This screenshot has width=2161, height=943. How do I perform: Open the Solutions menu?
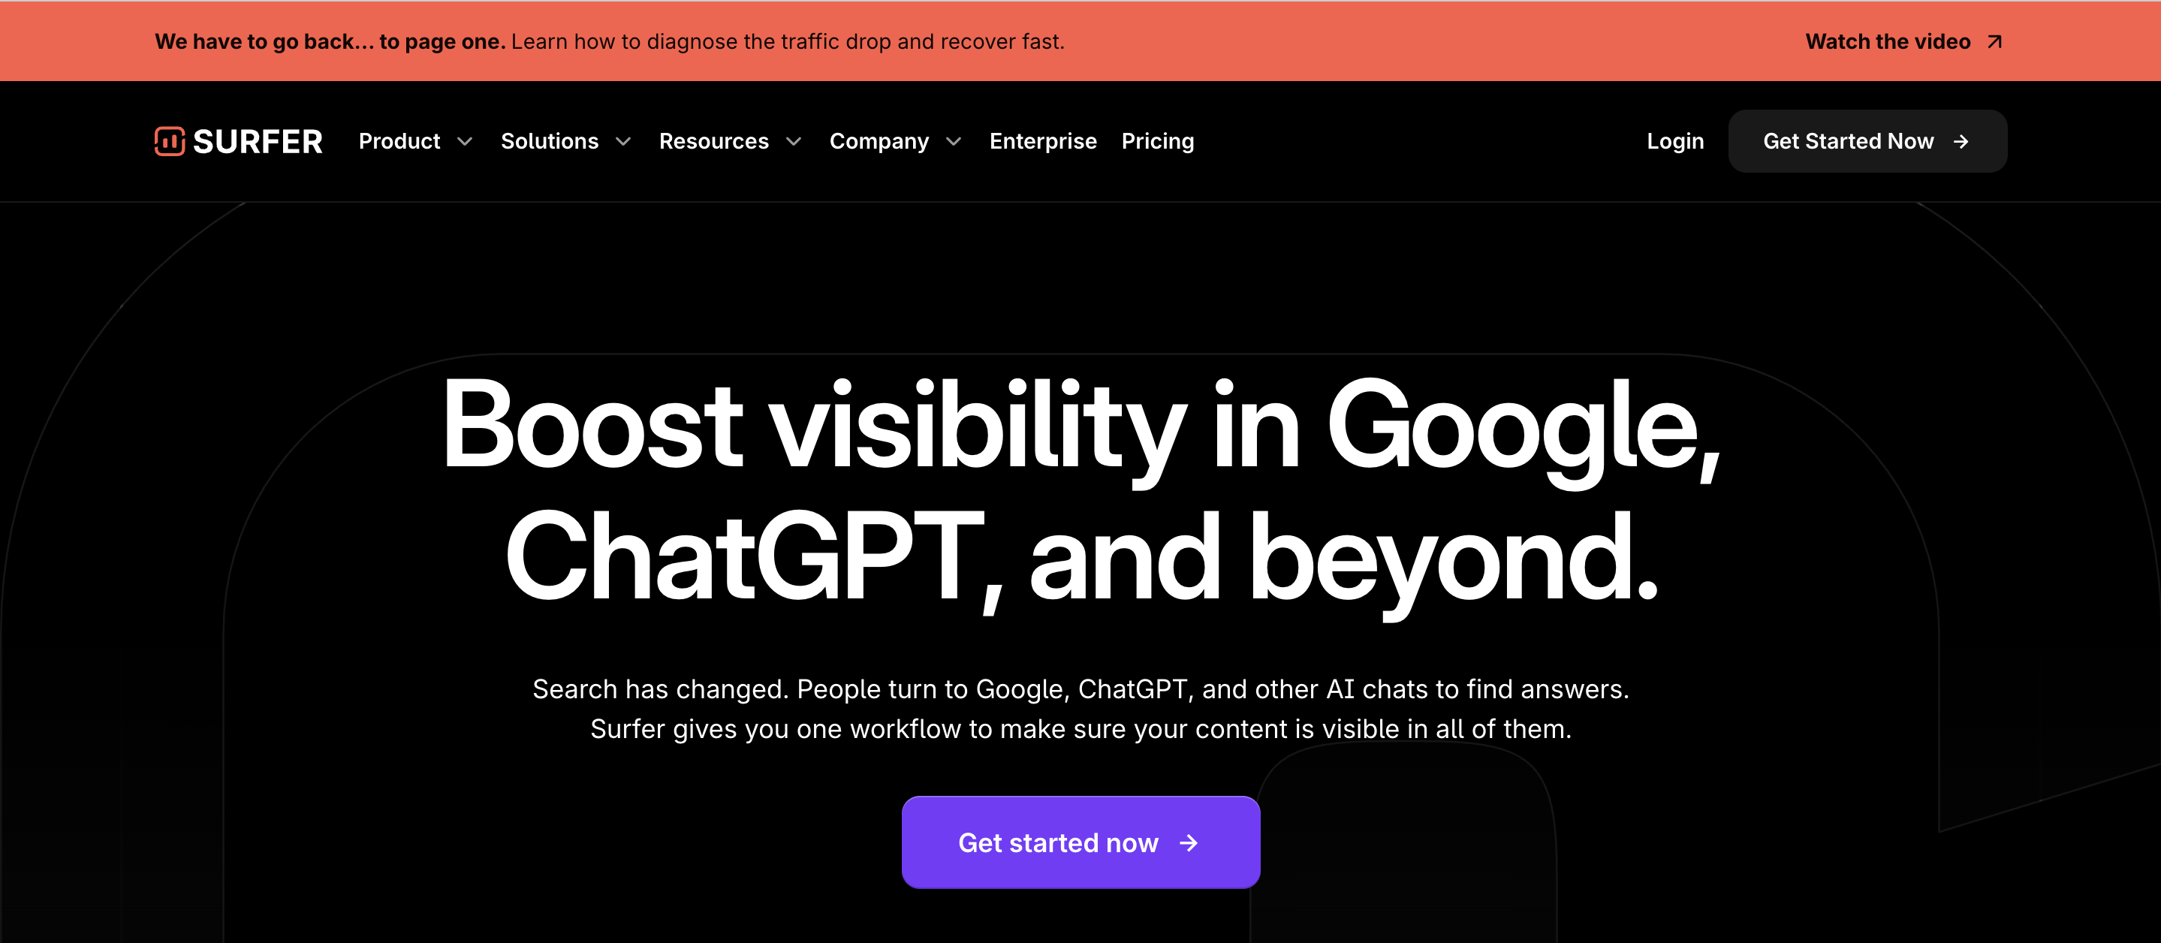point(550,141)
